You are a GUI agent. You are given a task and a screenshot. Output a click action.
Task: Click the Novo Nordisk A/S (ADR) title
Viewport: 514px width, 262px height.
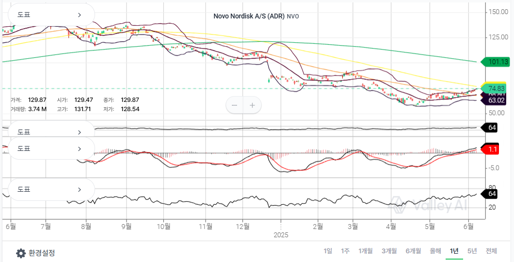(249, 16)
